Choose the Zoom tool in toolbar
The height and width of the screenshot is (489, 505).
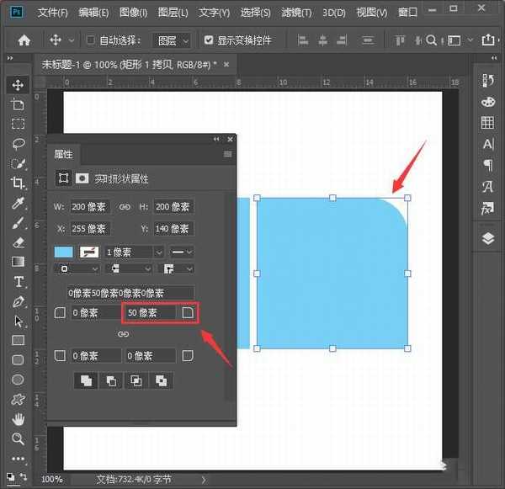click(x=18, y=439)
